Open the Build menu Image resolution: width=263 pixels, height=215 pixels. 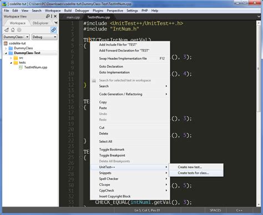[x=68, y=11]
